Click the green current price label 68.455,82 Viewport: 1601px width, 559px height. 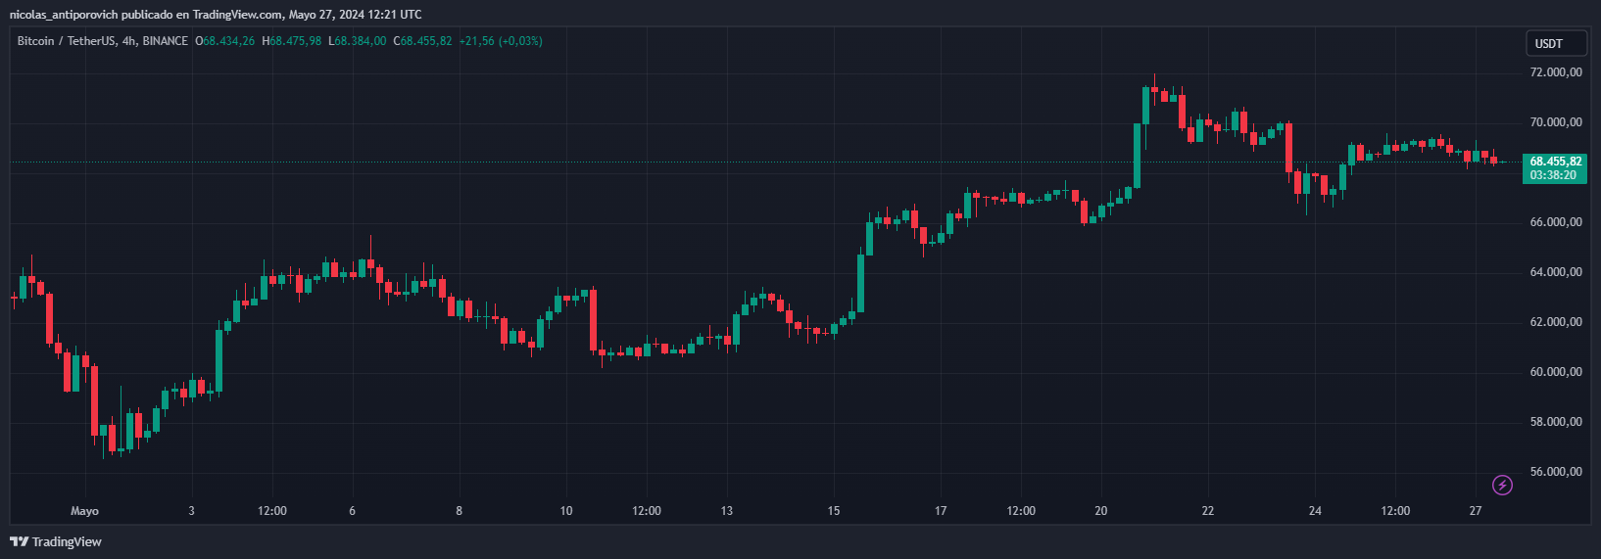pos(1556,162)
